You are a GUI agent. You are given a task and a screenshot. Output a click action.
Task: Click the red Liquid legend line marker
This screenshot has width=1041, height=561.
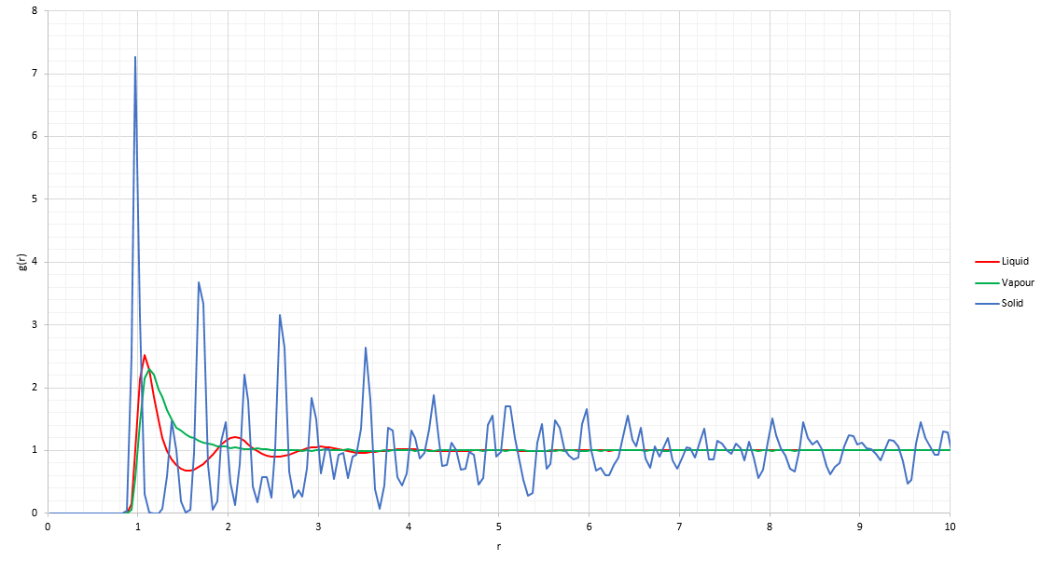986,262
